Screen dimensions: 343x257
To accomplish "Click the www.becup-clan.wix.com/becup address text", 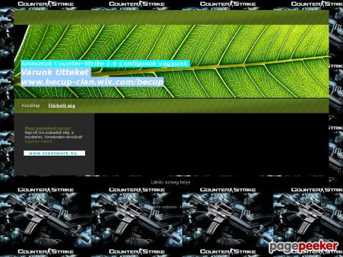I will (x=92, y=82).
